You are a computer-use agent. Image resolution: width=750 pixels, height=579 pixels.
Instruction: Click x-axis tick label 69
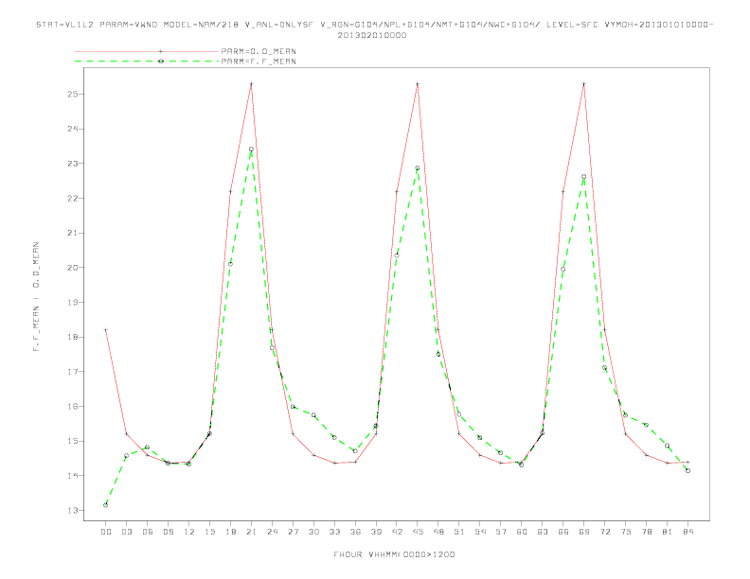584,532
